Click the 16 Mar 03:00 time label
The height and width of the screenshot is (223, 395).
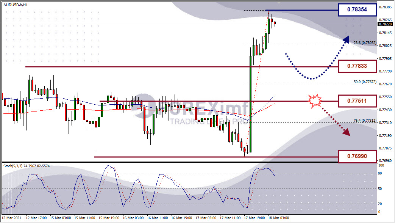pyautogui.click(x=133, y=218)
